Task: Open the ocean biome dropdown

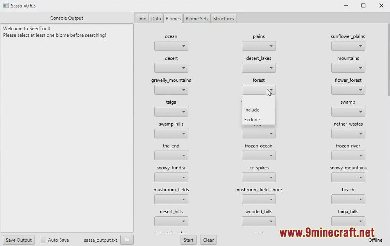Action: pos(171,46)
